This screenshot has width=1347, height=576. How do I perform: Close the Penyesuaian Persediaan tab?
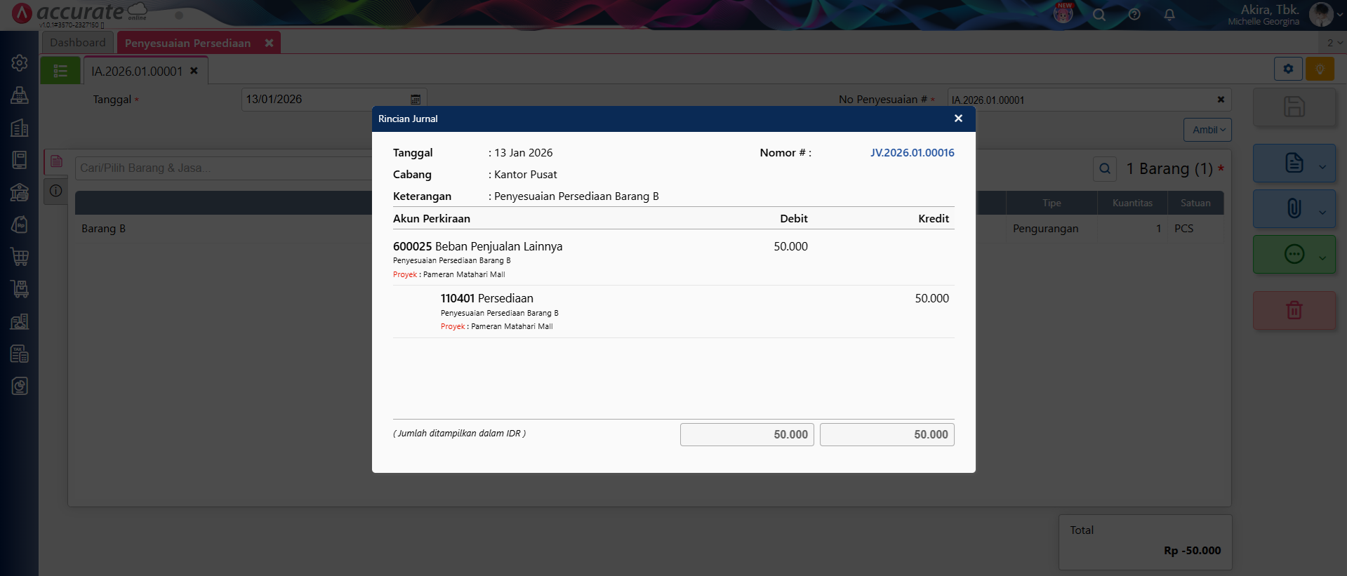click(269, 43)
